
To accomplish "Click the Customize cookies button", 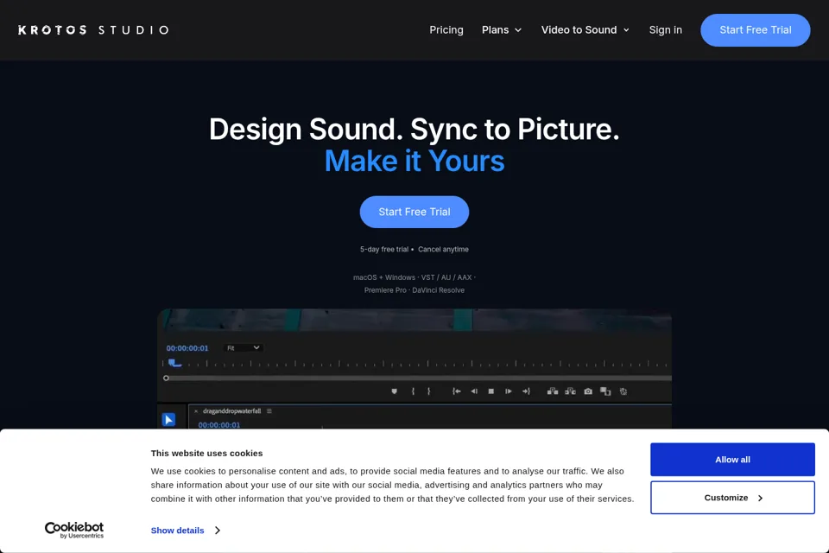I will (732, 498).
